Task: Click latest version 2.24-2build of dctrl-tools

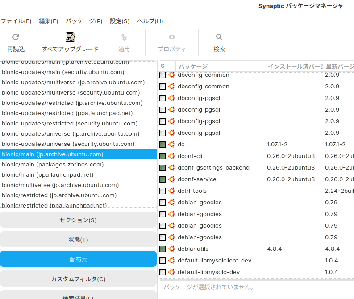Action: (339, 191)
